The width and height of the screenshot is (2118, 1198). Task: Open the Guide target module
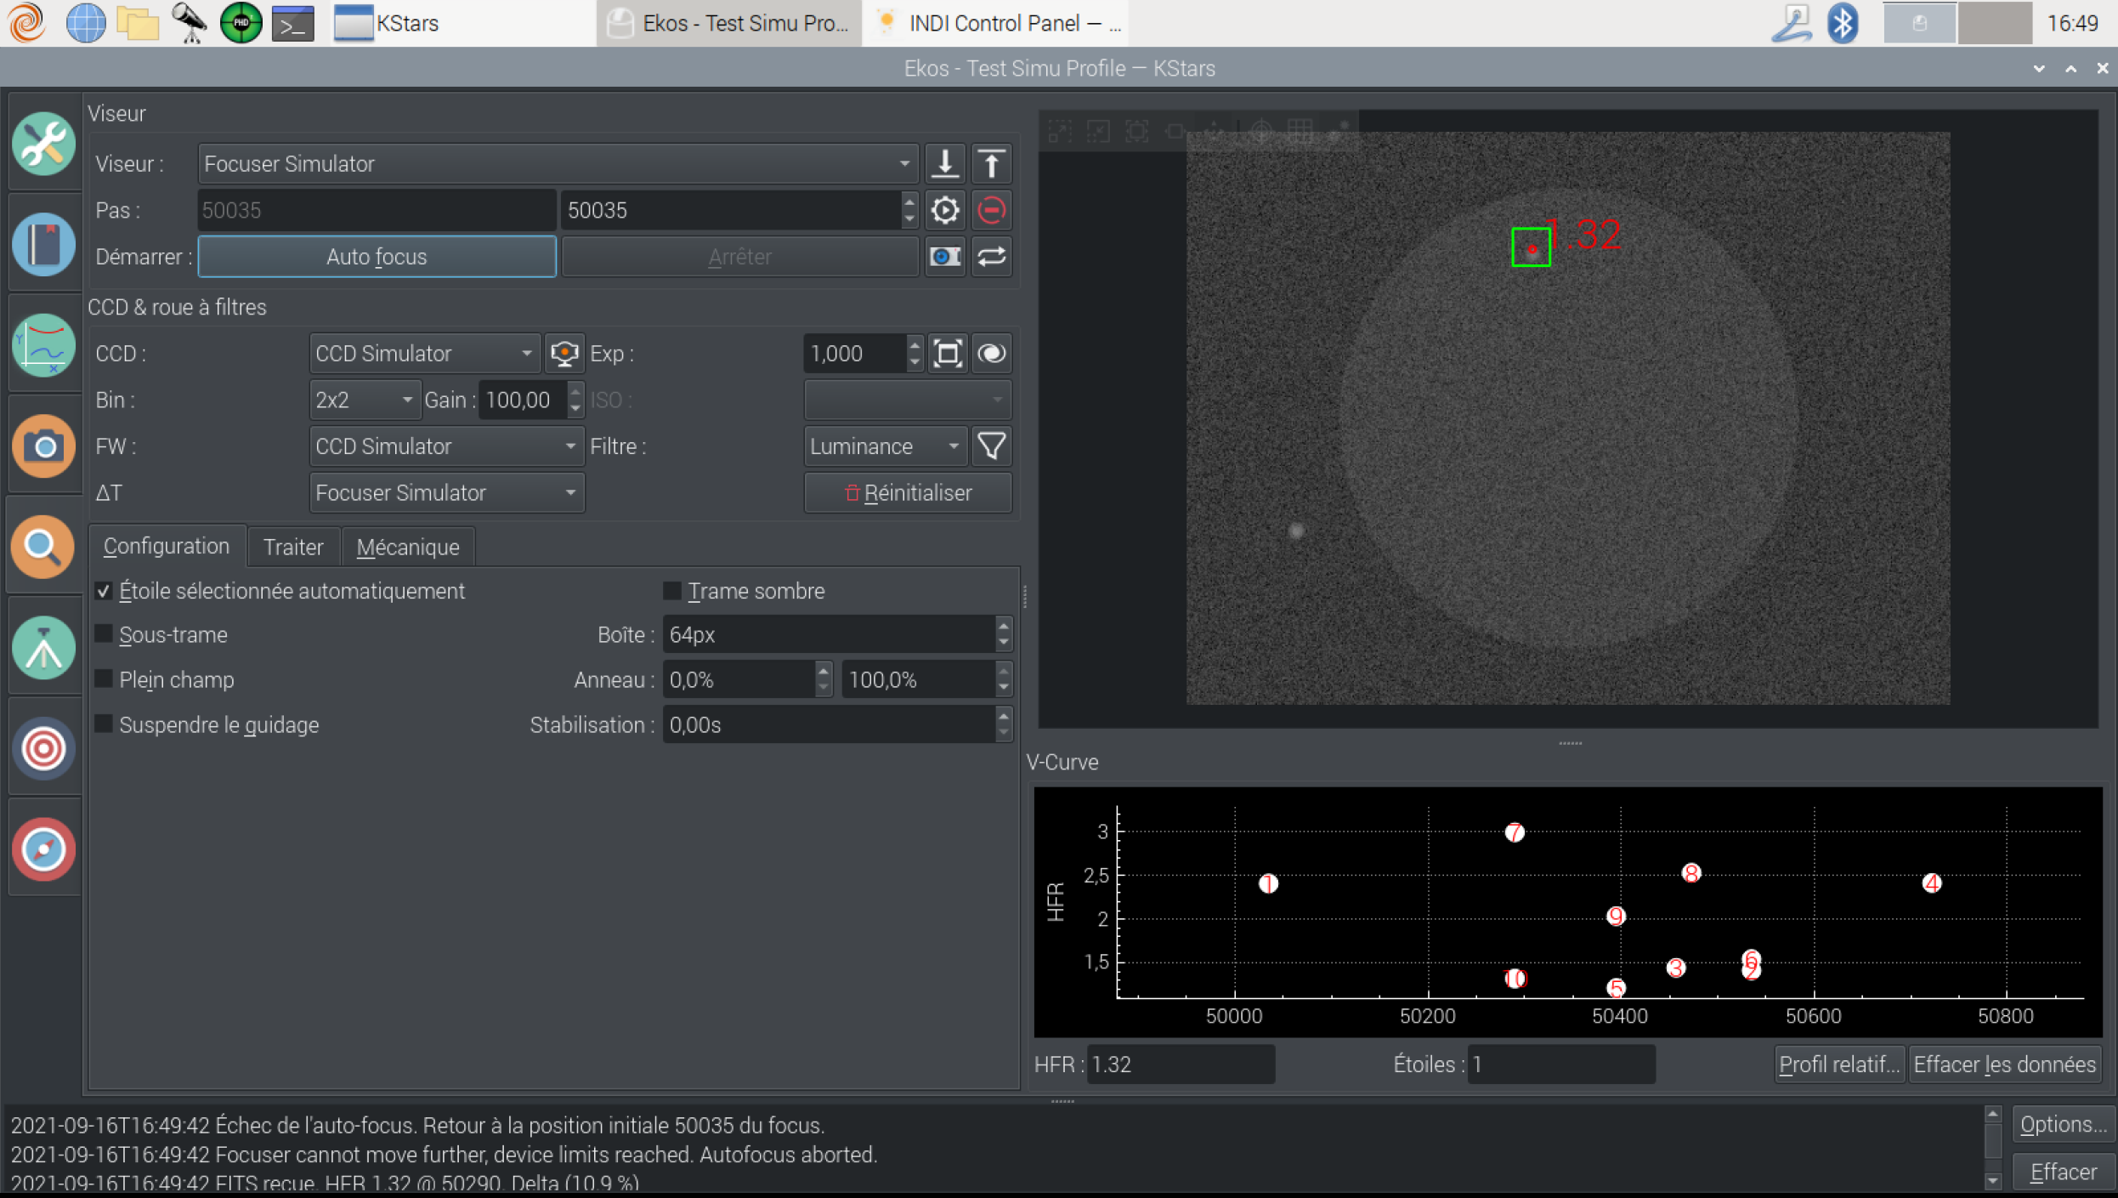click(x=42, y=748)
